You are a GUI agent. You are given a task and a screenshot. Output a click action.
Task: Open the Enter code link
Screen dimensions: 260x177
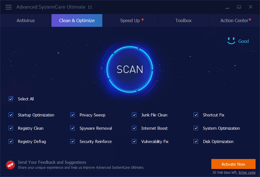(247, 172)
